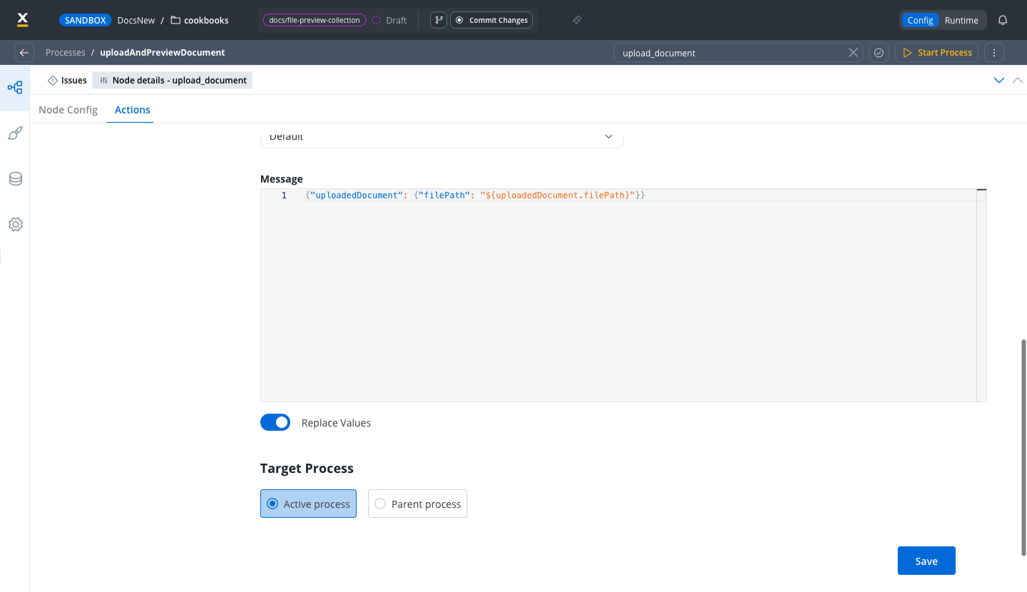
Task: Click the SANDBOX environment badge
Action: tap(85, 20)
